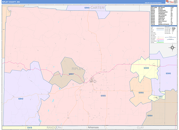
Task: Click the blue ZIP code boundary sample in legend
Action: click(x=160, y=30)
